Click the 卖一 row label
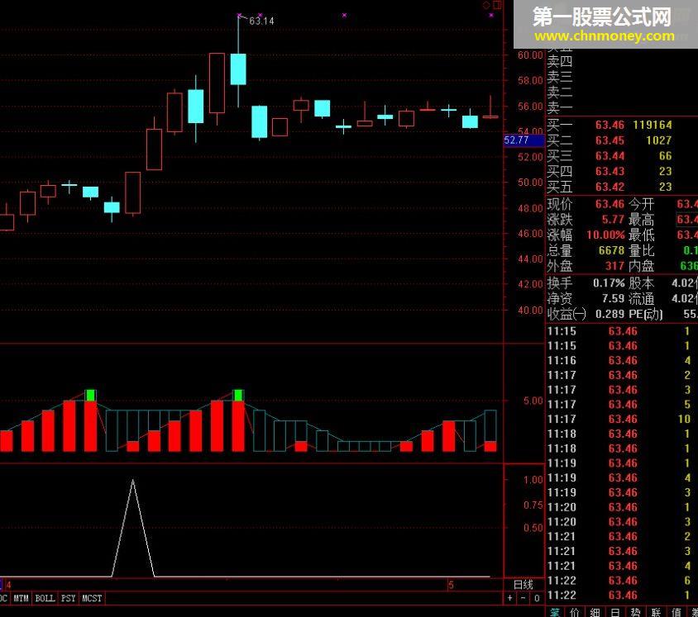The height and width of the screenshot is (617, 698). [560, 107]
